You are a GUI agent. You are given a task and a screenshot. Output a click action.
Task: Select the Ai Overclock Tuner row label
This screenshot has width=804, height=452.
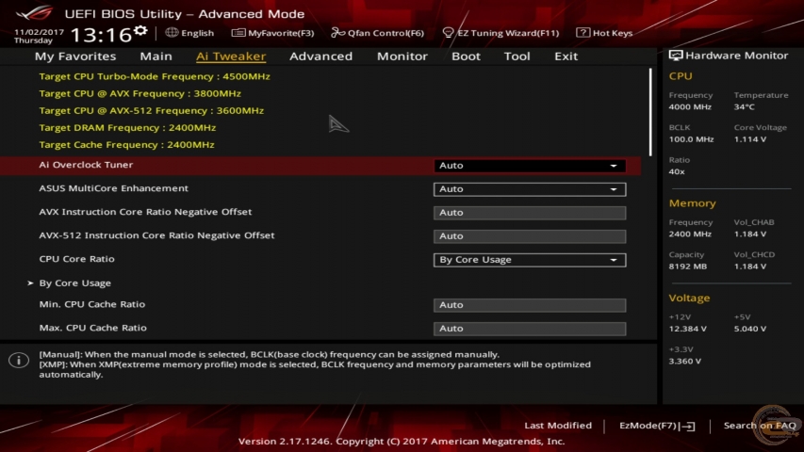point(86,165)
